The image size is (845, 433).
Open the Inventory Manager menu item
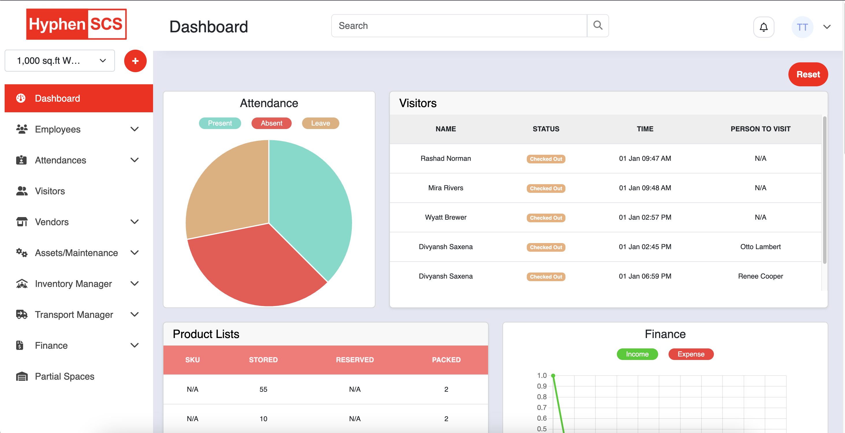coord(79,283)
